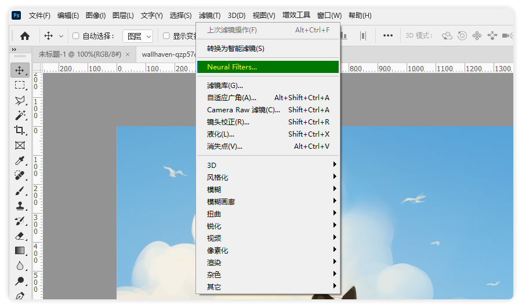Select the Magic Wand tool
The width and height of the screenshot is (522, 308).
click(20, 115)
